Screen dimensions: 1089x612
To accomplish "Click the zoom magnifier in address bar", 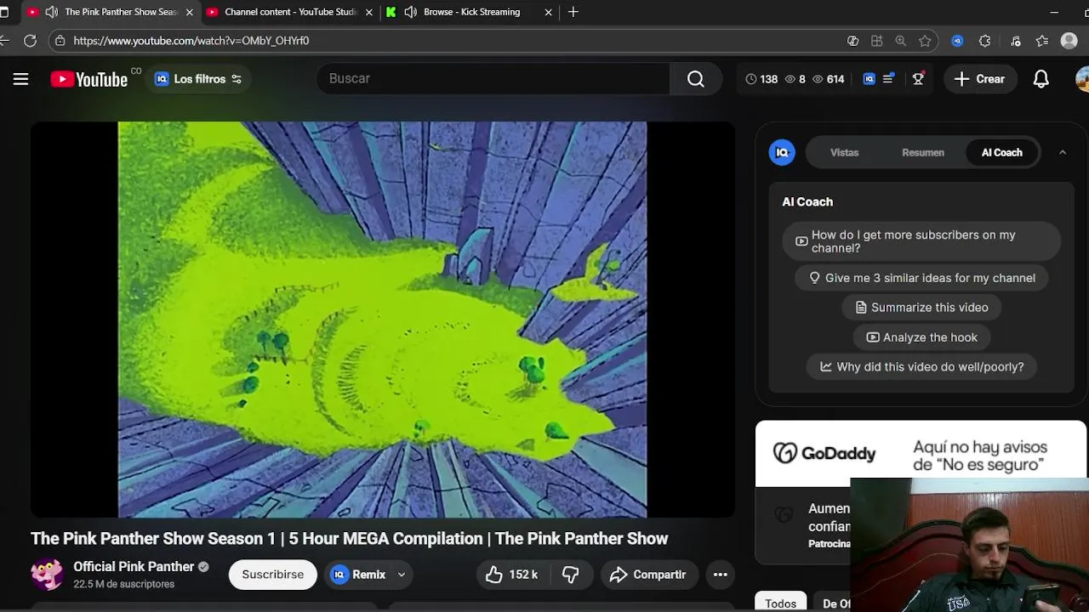I will pyautogui.click(x=900, y=40).
